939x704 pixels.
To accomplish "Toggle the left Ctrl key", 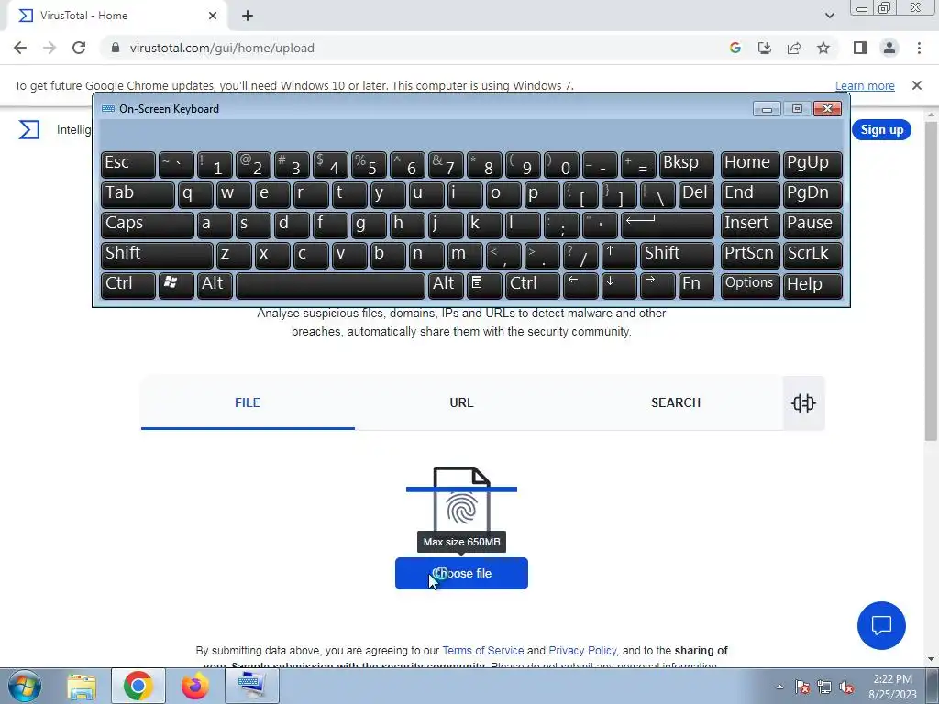I will (x=128, y=286).
